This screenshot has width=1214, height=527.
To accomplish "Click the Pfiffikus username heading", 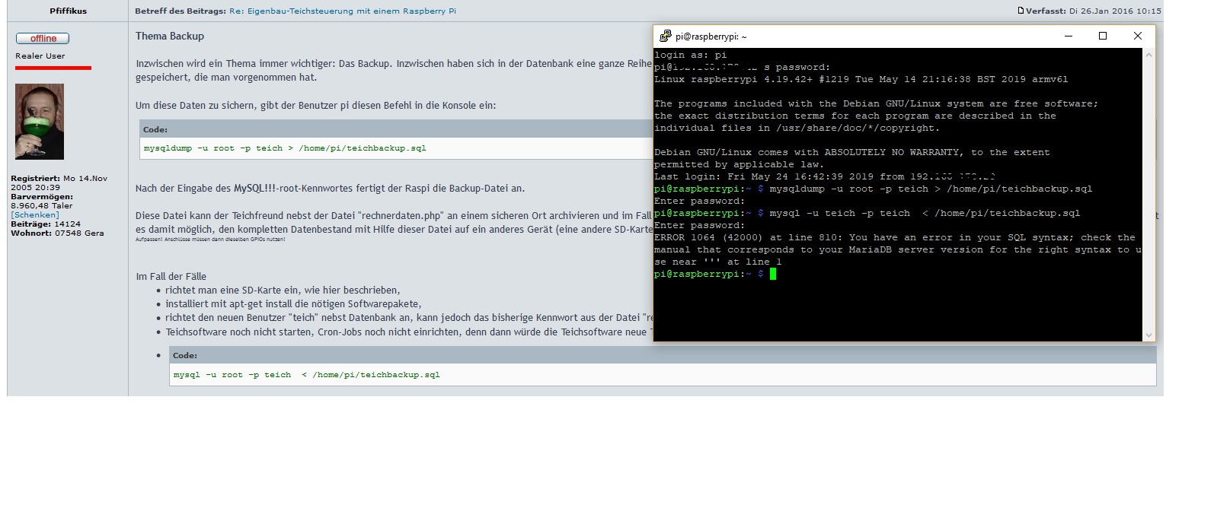I will [x=68, y=11].
